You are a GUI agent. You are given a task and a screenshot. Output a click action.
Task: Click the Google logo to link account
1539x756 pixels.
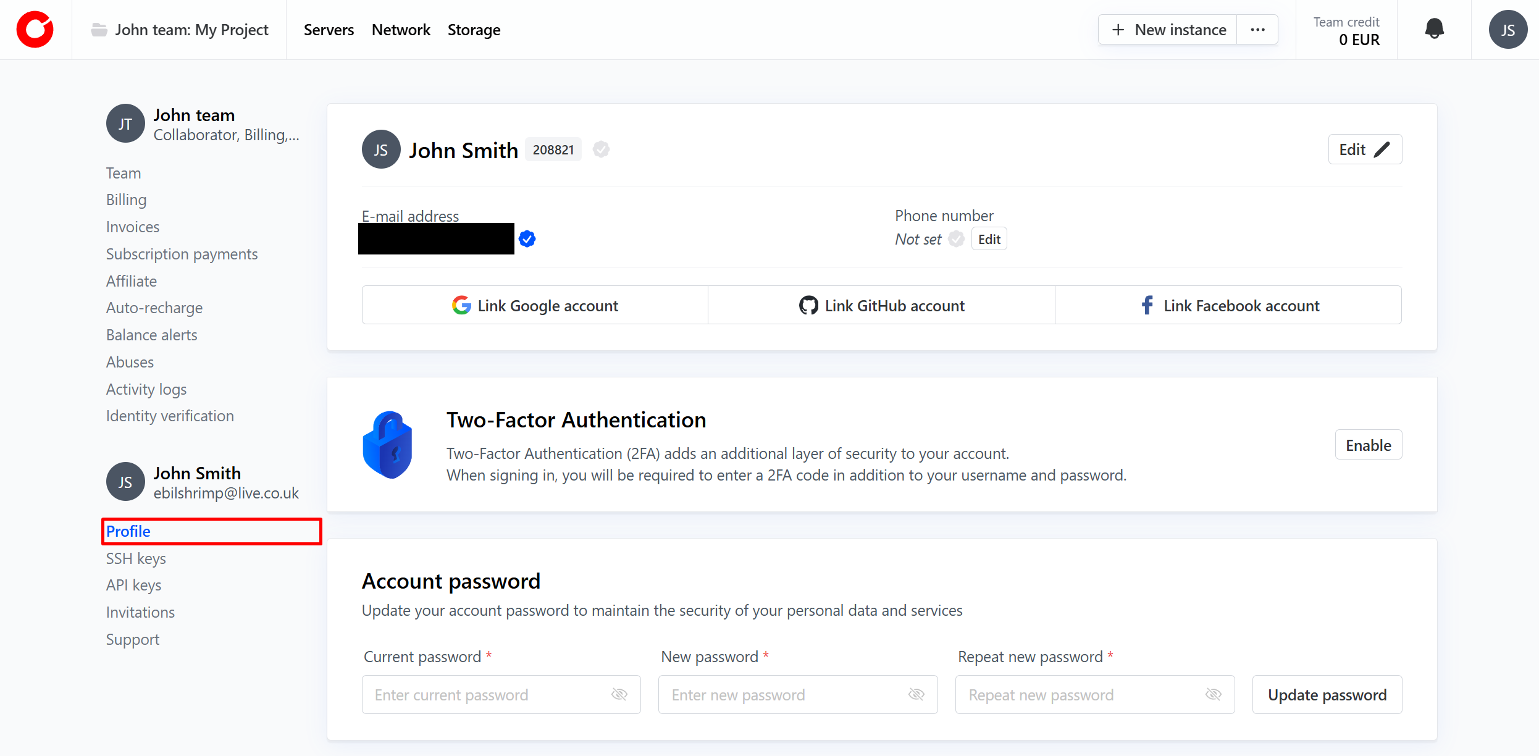point(461,305)
